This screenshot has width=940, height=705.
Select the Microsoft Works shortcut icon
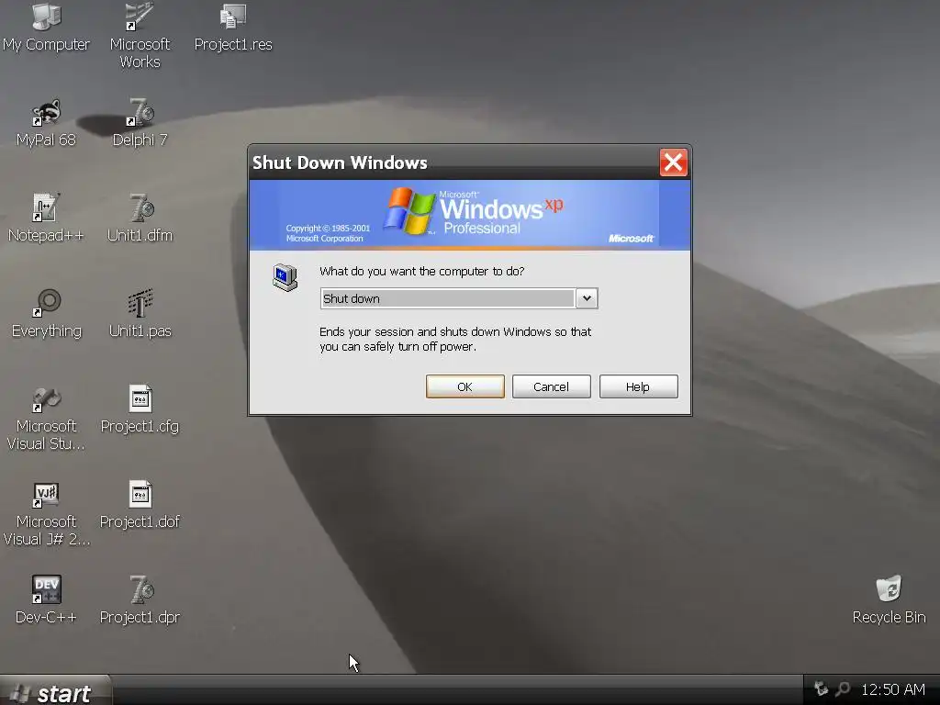click(x=140, y=17)
